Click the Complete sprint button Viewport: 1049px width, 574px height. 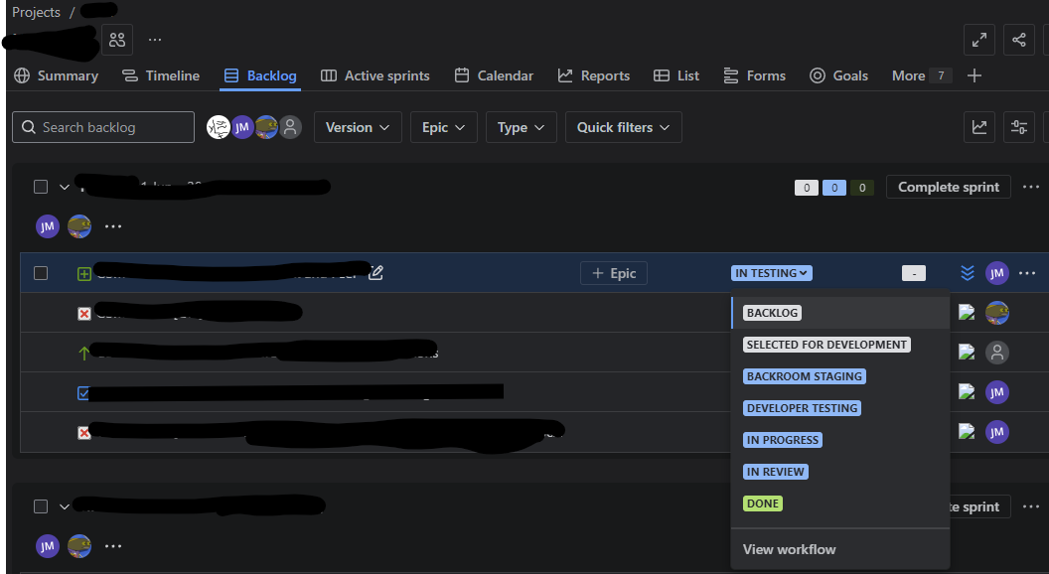[948, 187]
